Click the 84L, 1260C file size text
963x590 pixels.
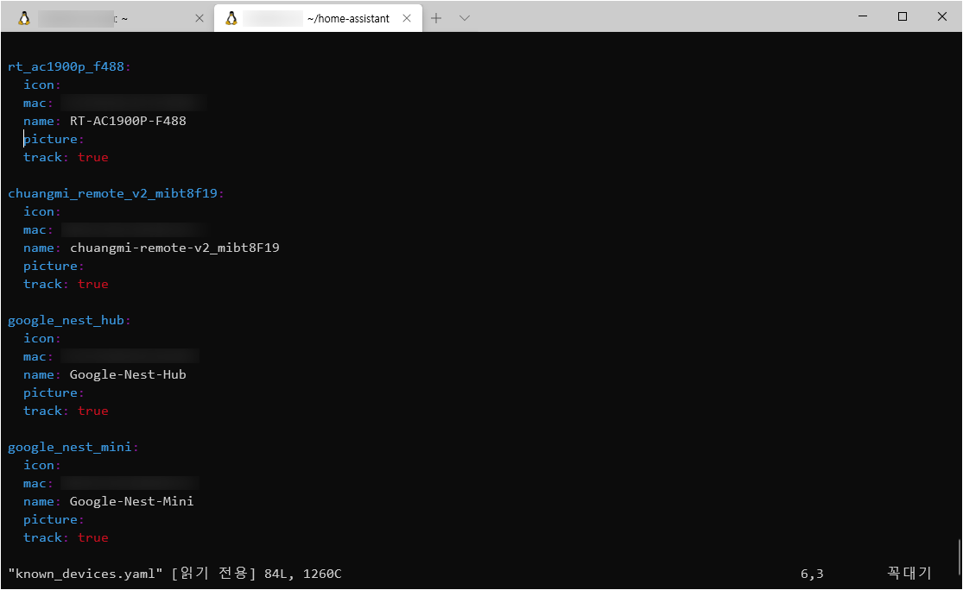pos(303,574)
